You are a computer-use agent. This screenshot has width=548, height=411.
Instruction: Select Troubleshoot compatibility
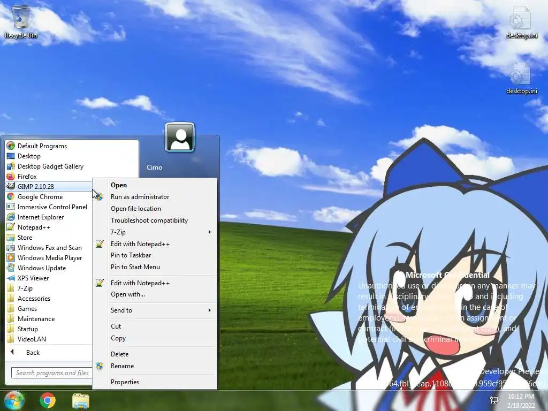pos(155,220)
